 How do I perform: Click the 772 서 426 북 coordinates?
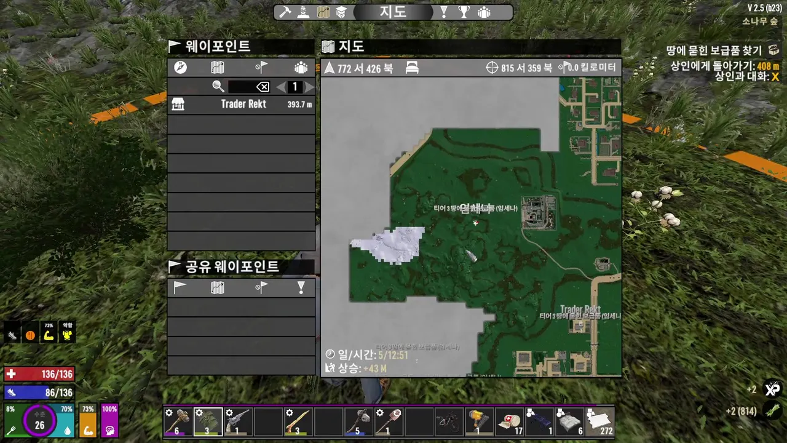[x=365, y=68]
